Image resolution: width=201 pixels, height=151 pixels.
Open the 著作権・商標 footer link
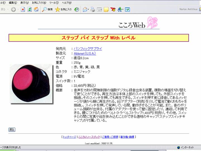point(127,137)
